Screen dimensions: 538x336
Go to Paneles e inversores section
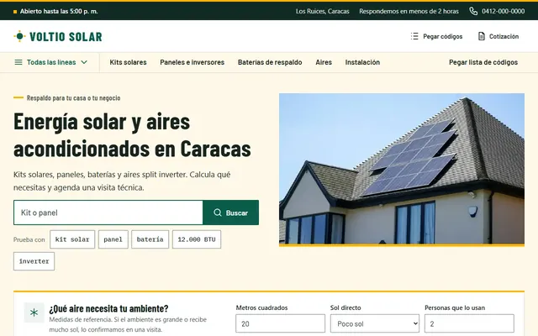193,62
